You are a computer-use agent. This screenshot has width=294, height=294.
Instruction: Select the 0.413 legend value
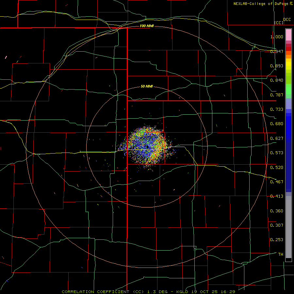pyautogui.click(x=277, y=196)
